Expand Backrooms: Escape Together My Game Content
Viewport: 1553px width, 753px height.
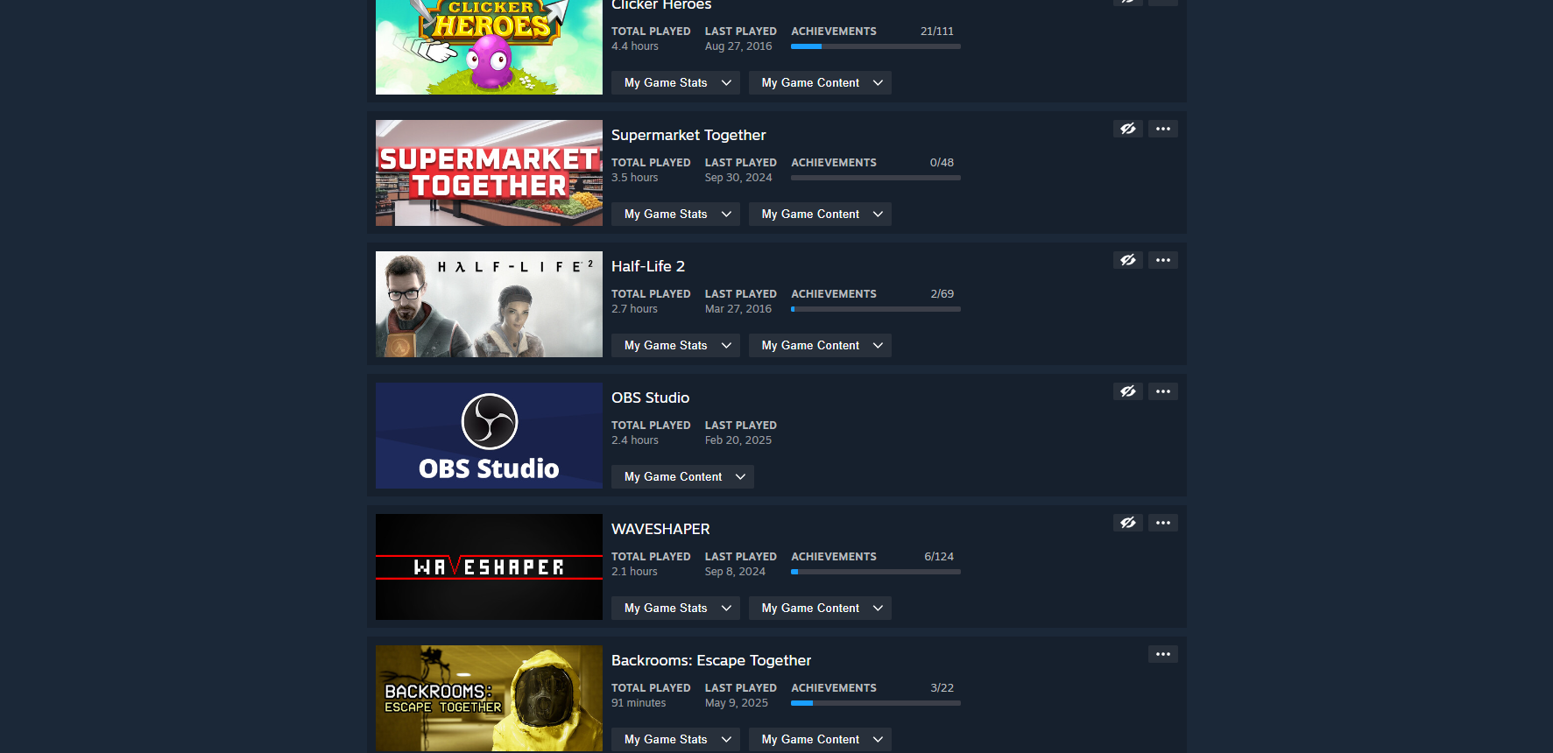[820, 739]
